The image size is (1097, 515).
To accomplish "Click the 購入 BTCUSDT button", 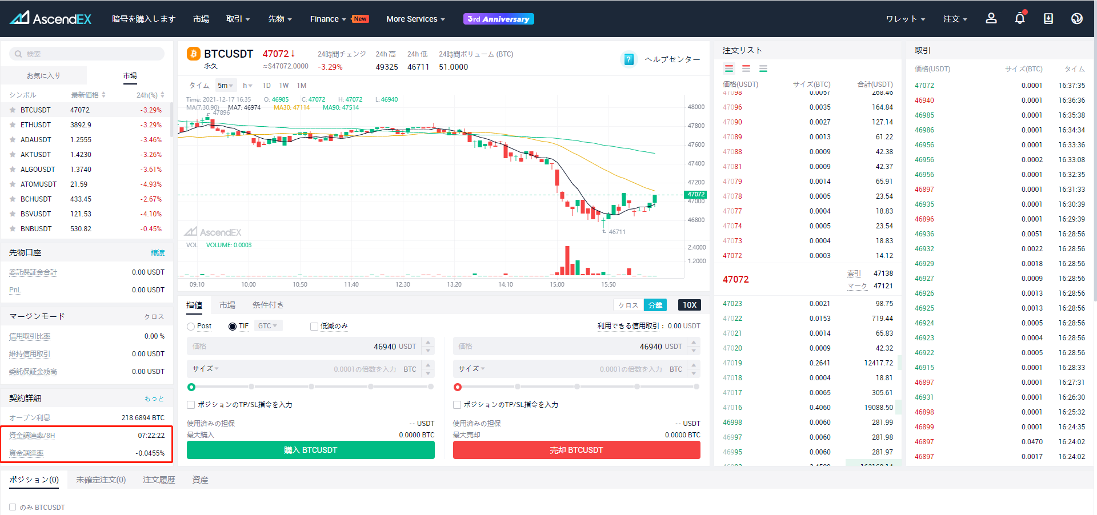I will click(x=310, y=450).
